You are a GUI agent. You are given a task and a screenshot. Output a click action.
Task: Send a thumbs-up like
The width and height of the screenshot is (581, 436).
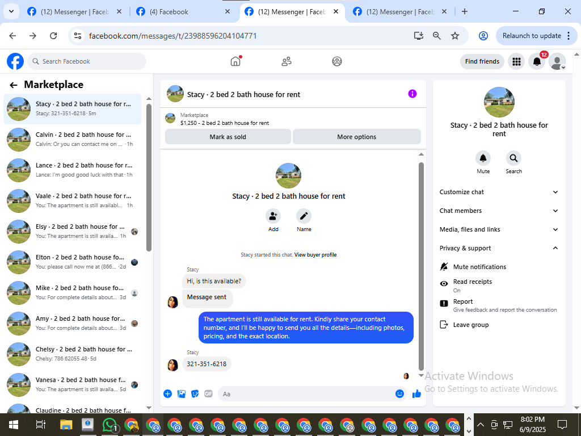pyautogui.click(x=417, y=394)
